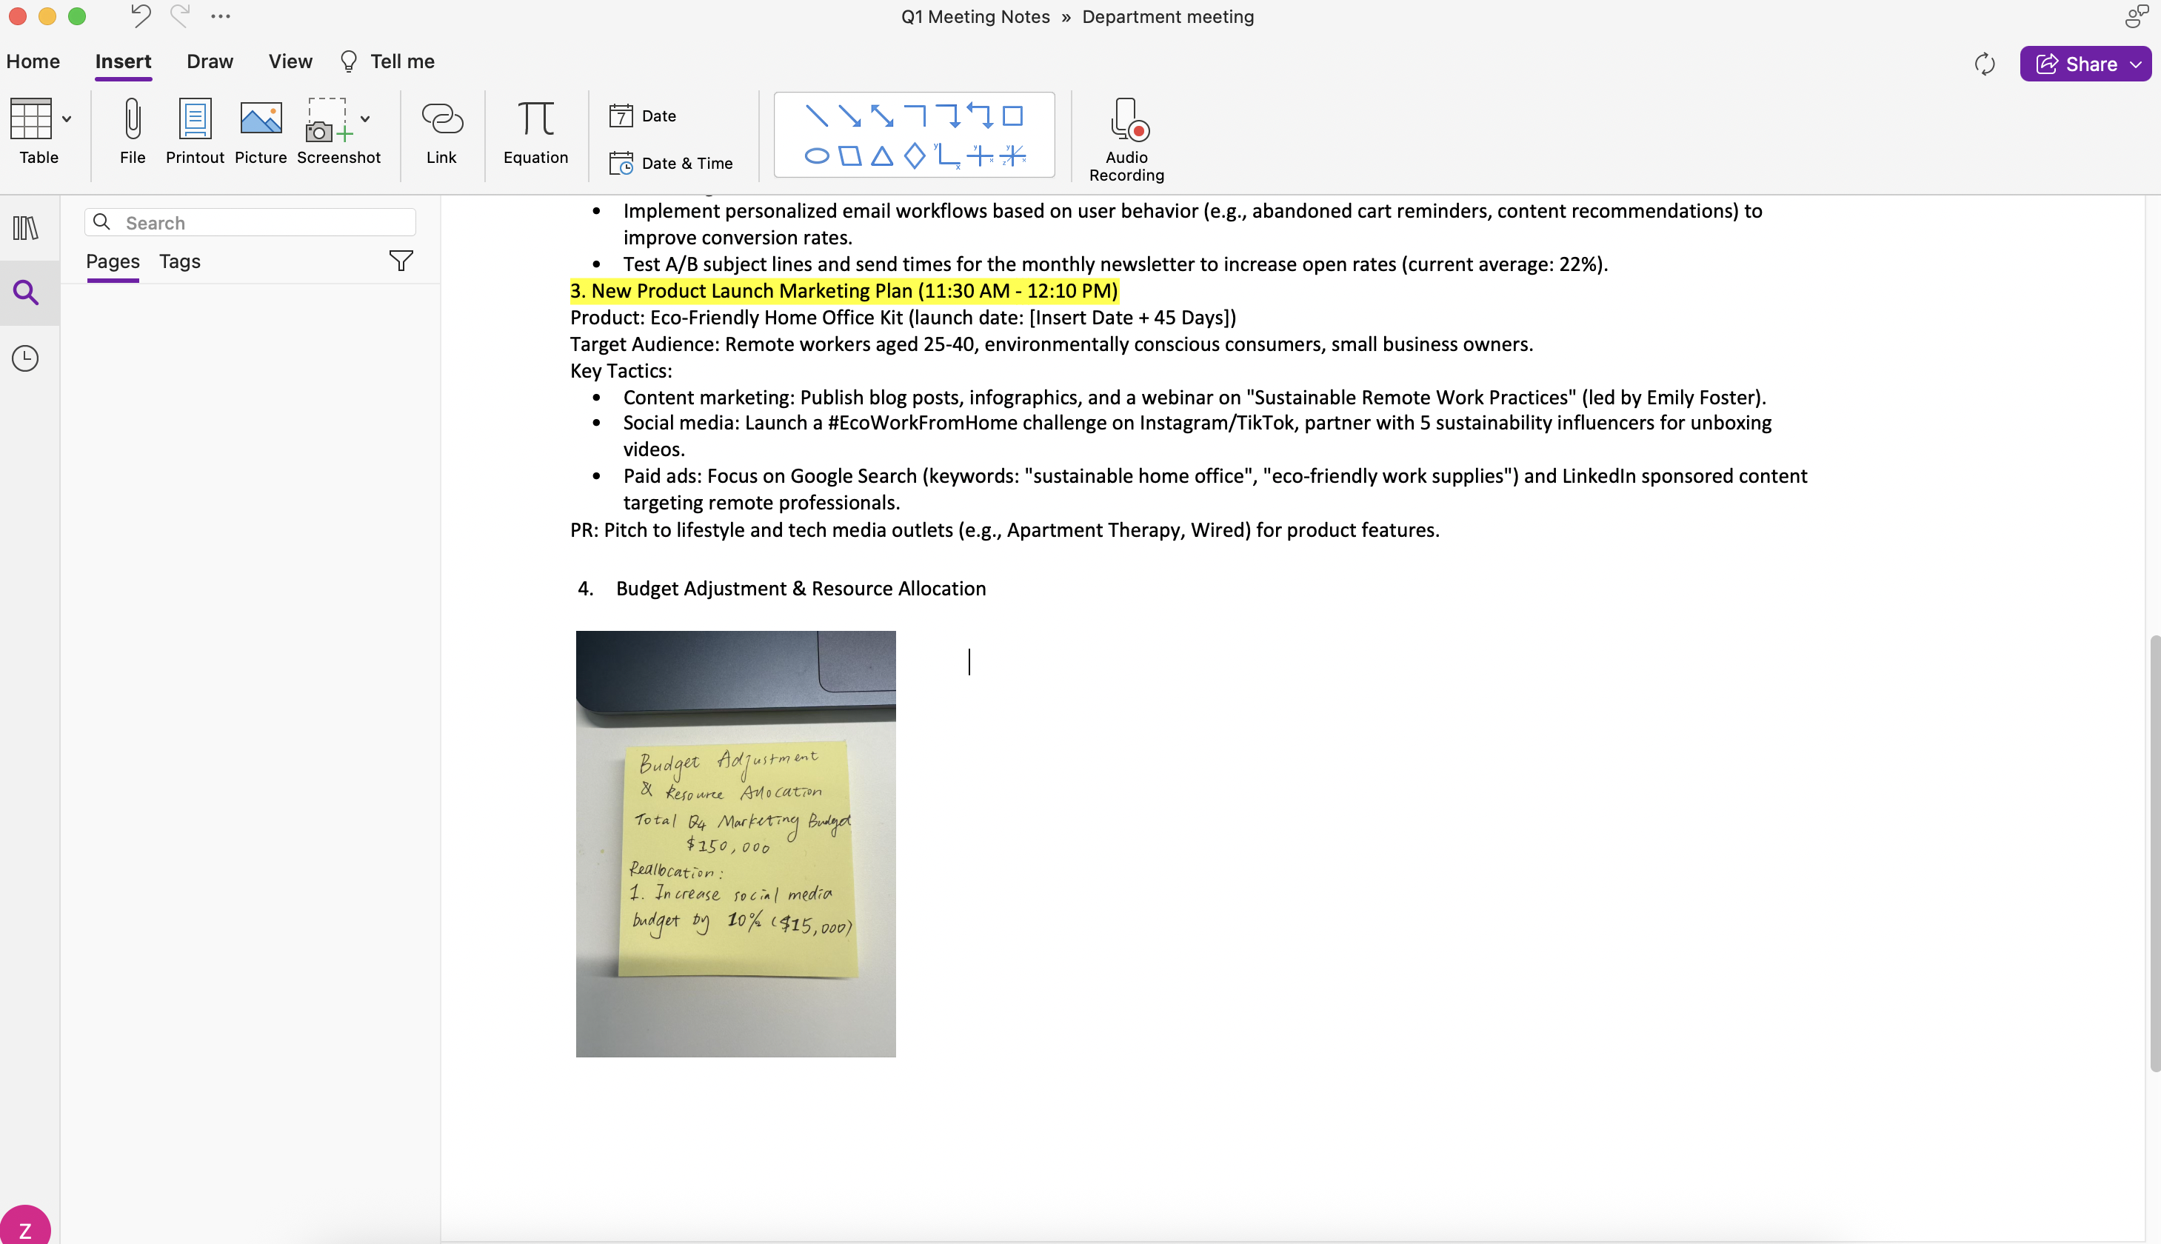Open the View tab

(x=290, y=61)
